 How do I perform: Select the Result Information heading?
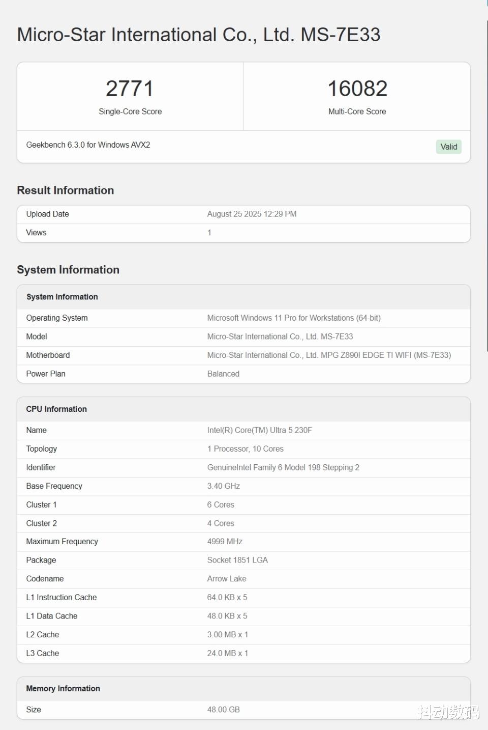click(x=66, y=190)
